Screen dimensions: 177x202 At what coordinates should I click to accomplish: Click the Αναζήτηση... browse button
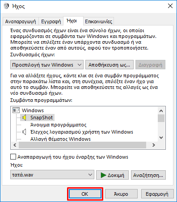pos(148,175)
